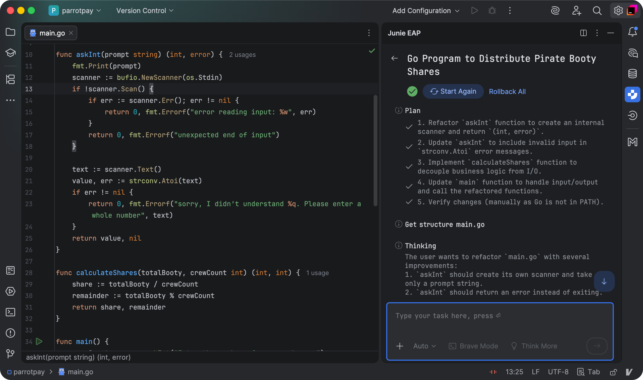Open the Junie tool window icon
Image resolution: width=643 pixels, height=380 pixels.
tap(632, 94)
